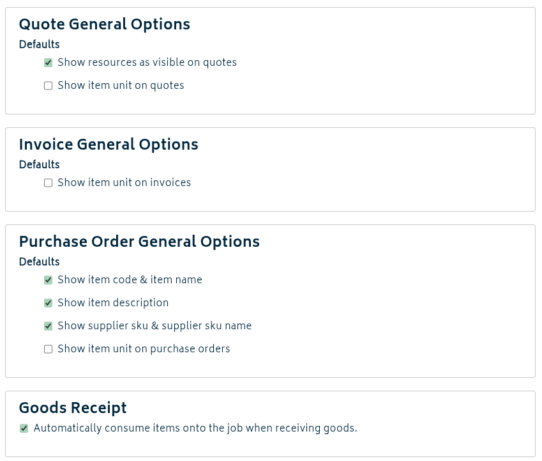This screenshot has height=461, width=542.
Task: Select the Goods Receipt heading
Action: point(73,408)
